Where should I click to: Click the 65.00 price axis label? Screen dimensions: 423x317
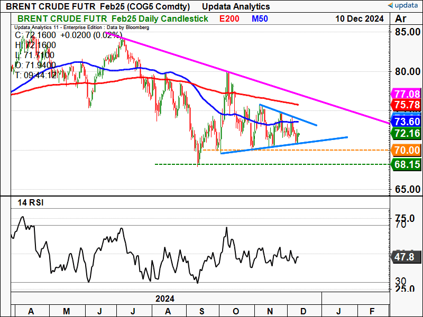(407, 189)
